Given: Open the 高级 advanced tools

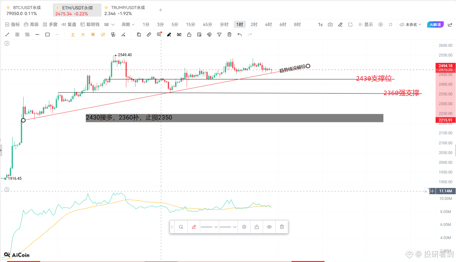Looking at the screenshot, I should pos(31,24).
